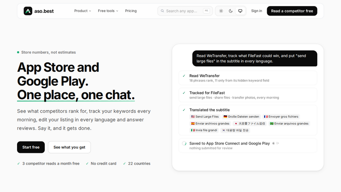This screenshot has height=192, width=341.
Task: Click the chat prompt bubble about WeTransfer
Action: click(255, 58)
